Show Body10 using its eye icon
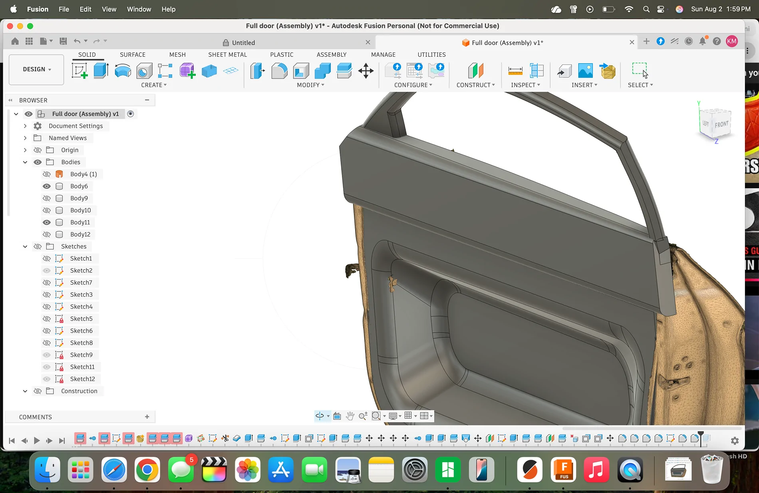Viewport: 759px width, 493px height. point(47,210)
